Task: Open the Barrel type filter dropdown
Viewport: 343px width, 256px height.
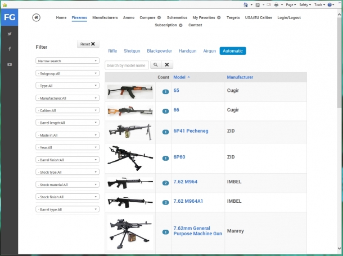Action: (67, 209)
